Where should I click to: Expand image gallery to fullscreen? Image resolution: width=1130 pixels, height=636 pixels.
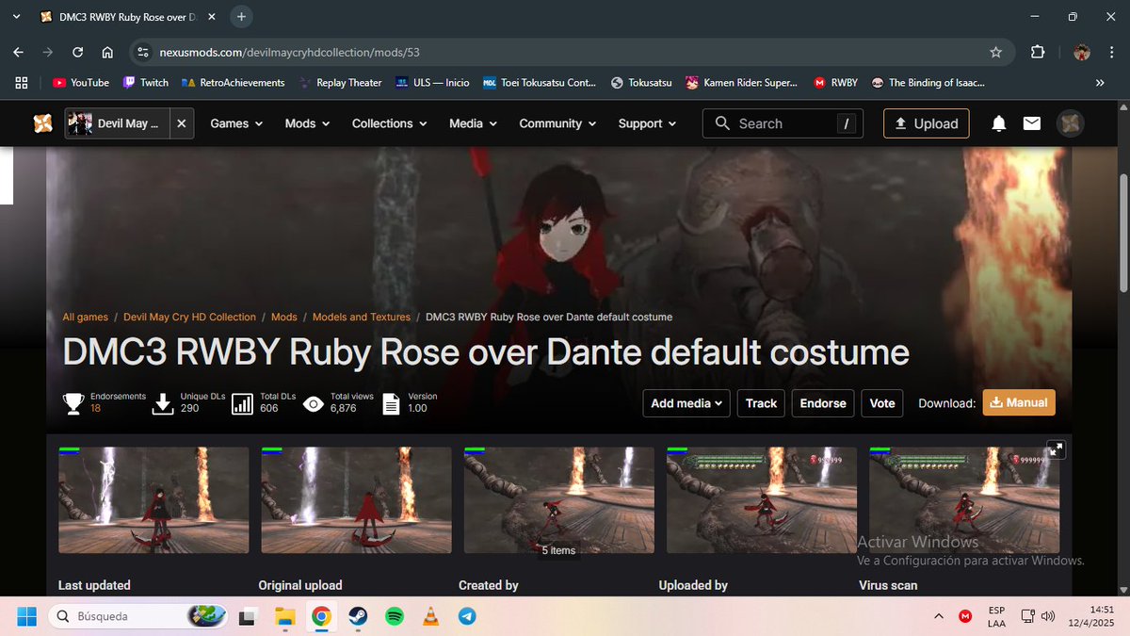[x=1056, y=449]
